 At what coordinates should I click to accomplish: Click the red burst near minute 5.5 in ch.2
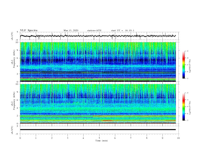107,121
